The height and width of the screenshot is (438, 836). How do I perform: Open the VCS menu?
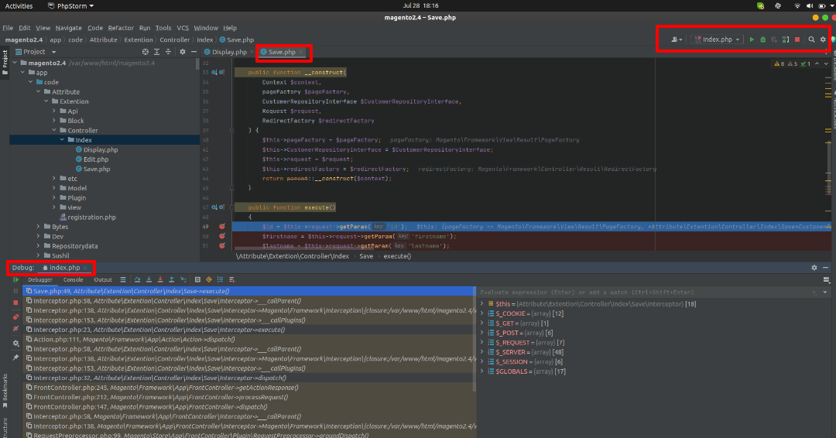tap(183, 28)
